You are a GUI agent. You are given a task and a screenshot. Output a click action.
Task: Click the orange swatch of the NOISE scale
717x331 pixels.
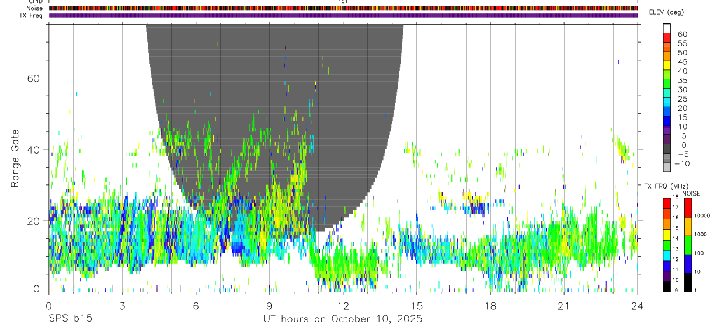pyautogui.click(x=688, y=227)
